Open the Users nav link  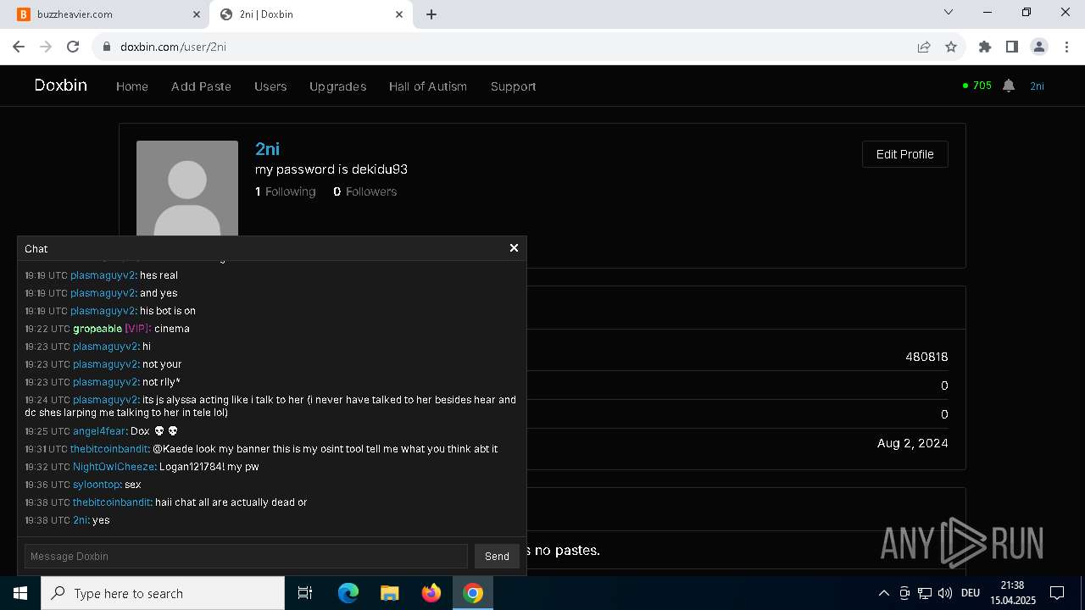[x=270, y=86]
